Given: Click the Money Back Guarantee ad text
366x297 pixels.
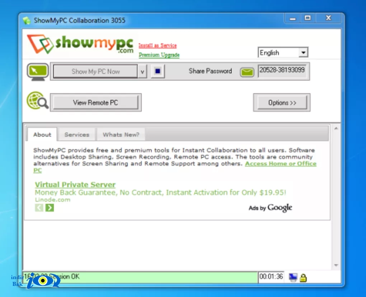Looking at the screenshot, I should point(160,192).
